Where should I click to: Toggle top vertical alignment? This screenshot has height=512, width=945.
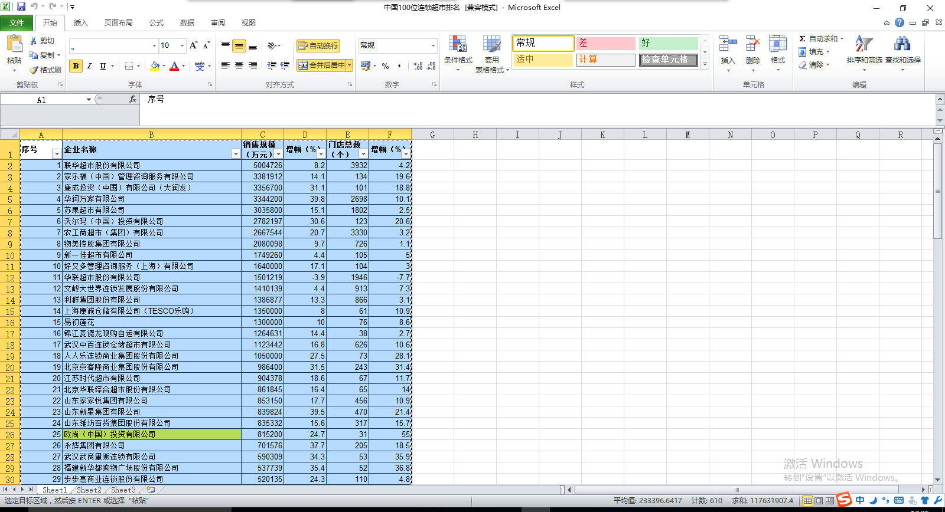226,45
